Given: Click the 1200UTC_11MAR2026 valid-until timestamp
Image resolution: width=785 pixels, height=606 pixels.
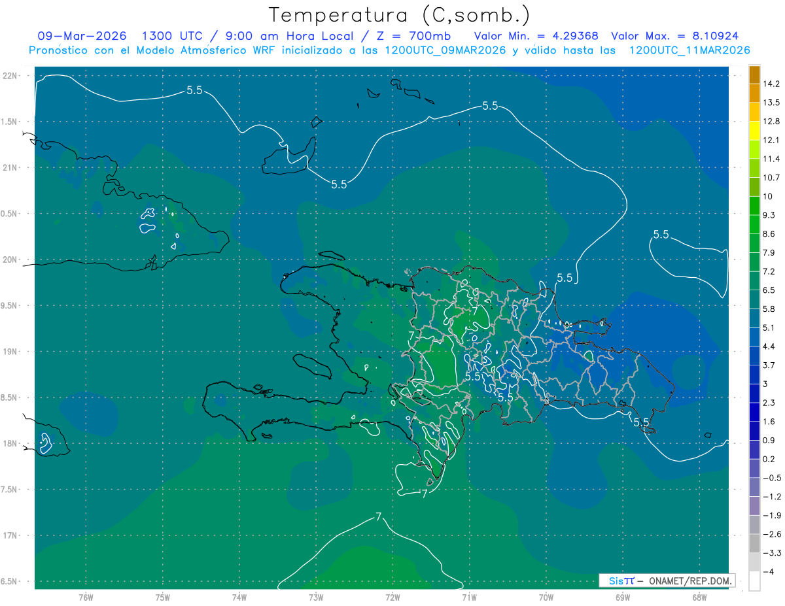Looking at the screenshot, I should 689,50.
